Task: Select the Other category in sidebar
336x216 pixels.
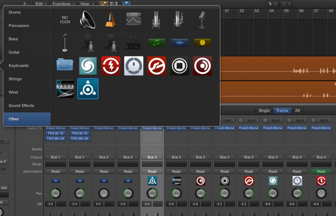Action: tap(14, 119)
